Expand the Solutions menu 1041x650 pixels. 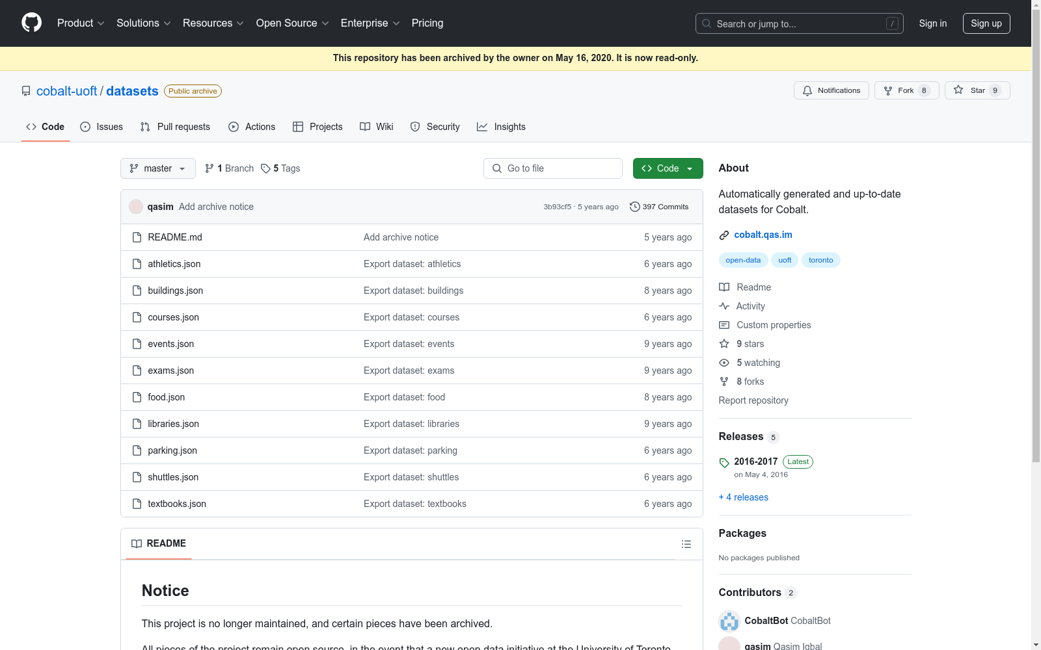pos(144,23)
